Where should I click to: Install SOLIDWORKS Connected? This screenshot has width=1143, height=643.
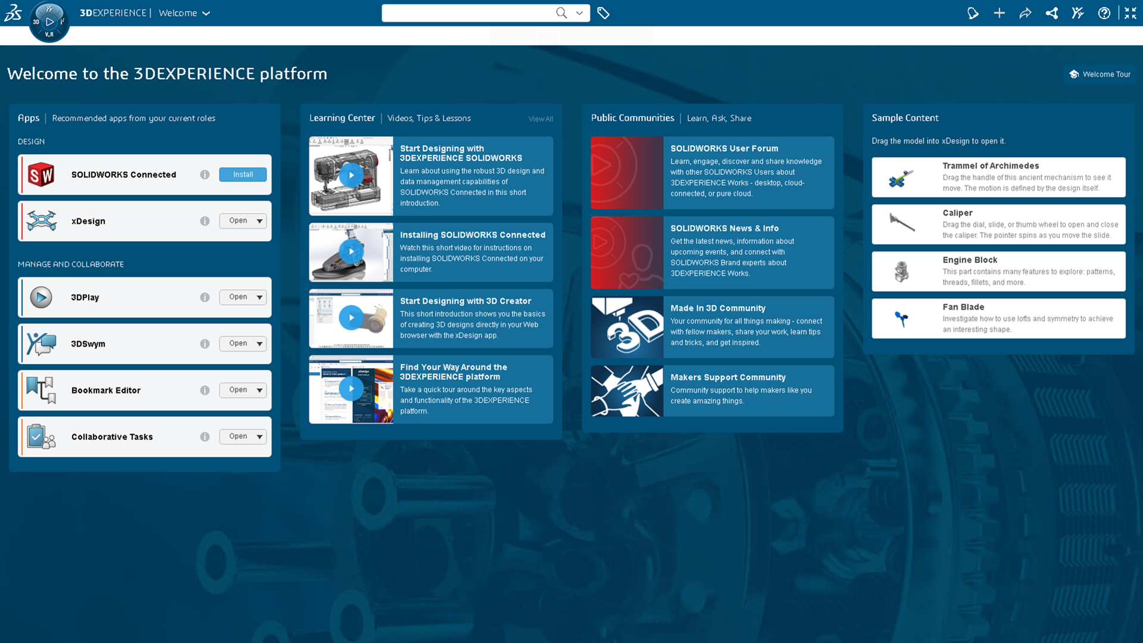click(243, 174)
